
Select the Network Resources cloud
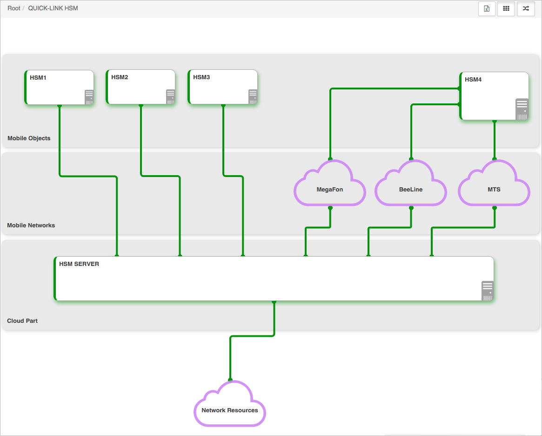[x=230, y=404]
